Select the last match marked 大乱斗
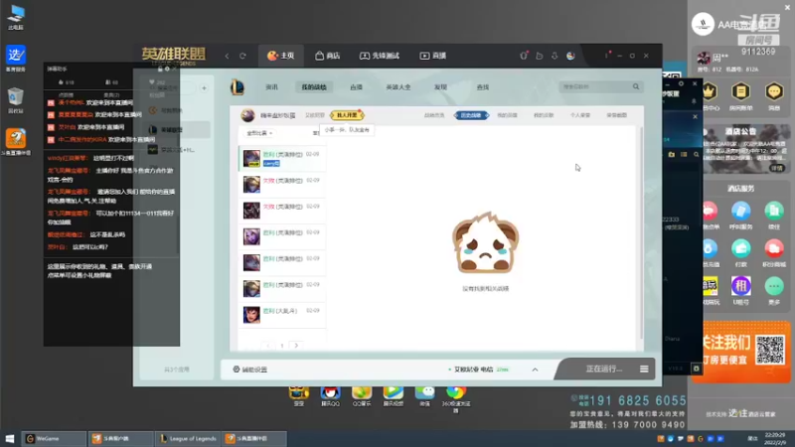Screen dimensions: 795x447 point(282,315)
